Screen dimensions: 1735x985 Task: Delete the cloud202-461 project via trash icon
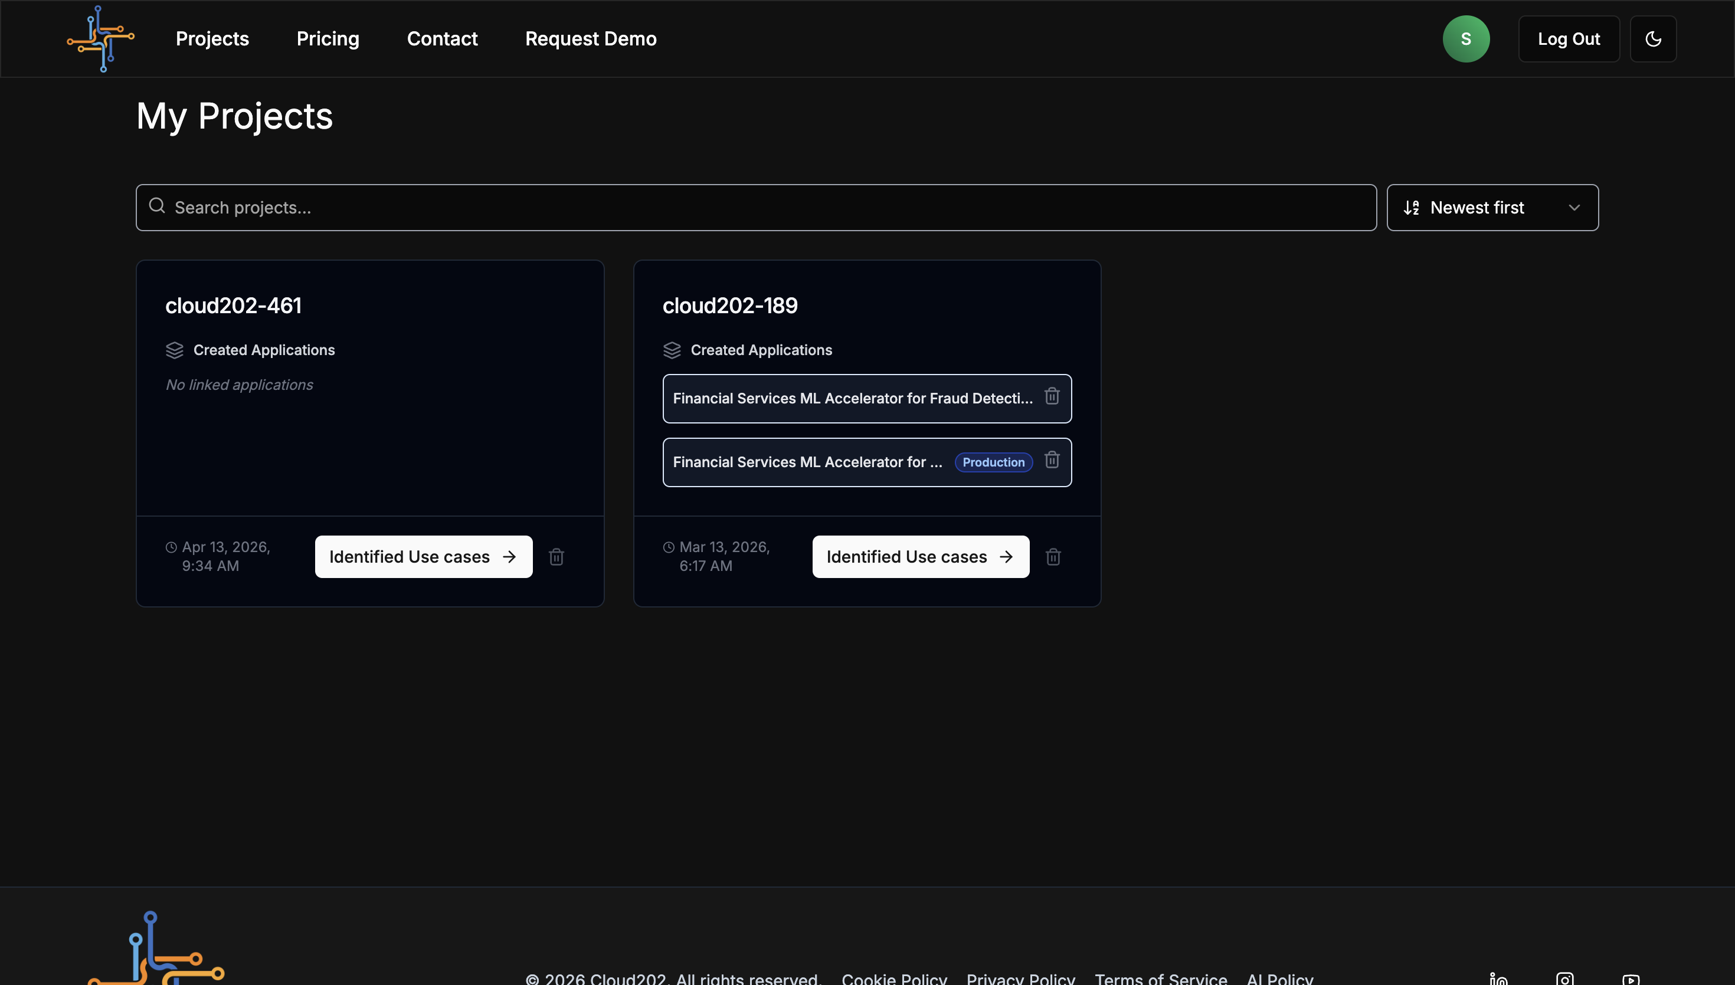[556, 557]
